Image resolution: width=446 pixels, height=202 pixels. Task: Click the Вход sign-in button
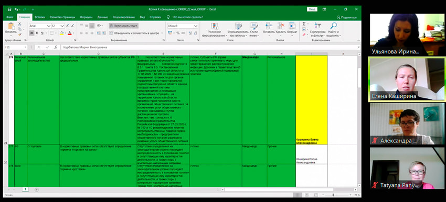pyautogui.click(x=312, y=9)
